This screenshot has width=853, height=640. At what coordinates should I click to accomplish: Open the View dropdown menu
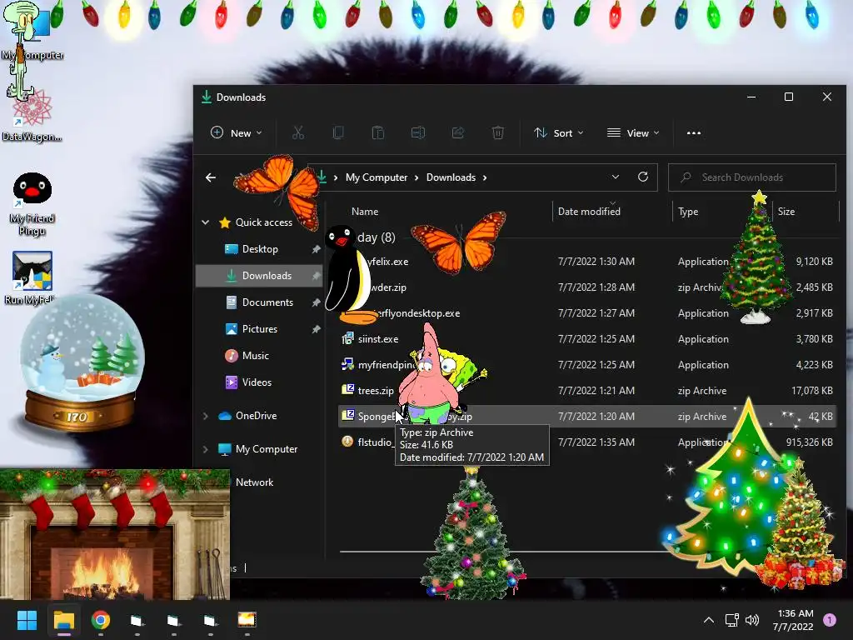point(633,132)
